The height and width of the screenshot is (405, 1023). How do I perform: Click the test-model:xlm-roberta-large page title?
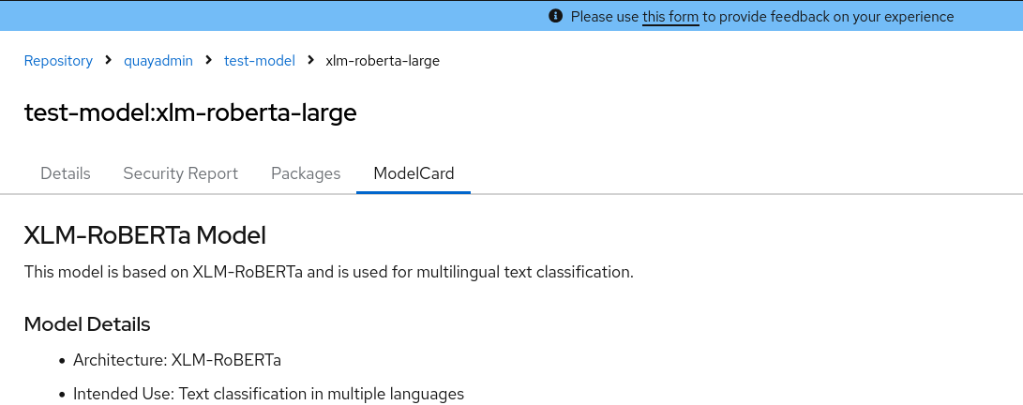[190, 113]
